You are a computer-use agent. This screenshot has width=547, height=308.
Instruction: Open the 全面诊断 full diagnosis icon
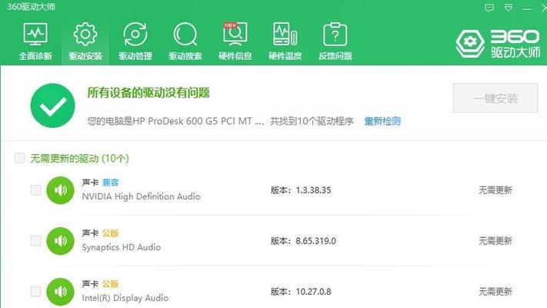pyautogui.click(x=35, y=34)
